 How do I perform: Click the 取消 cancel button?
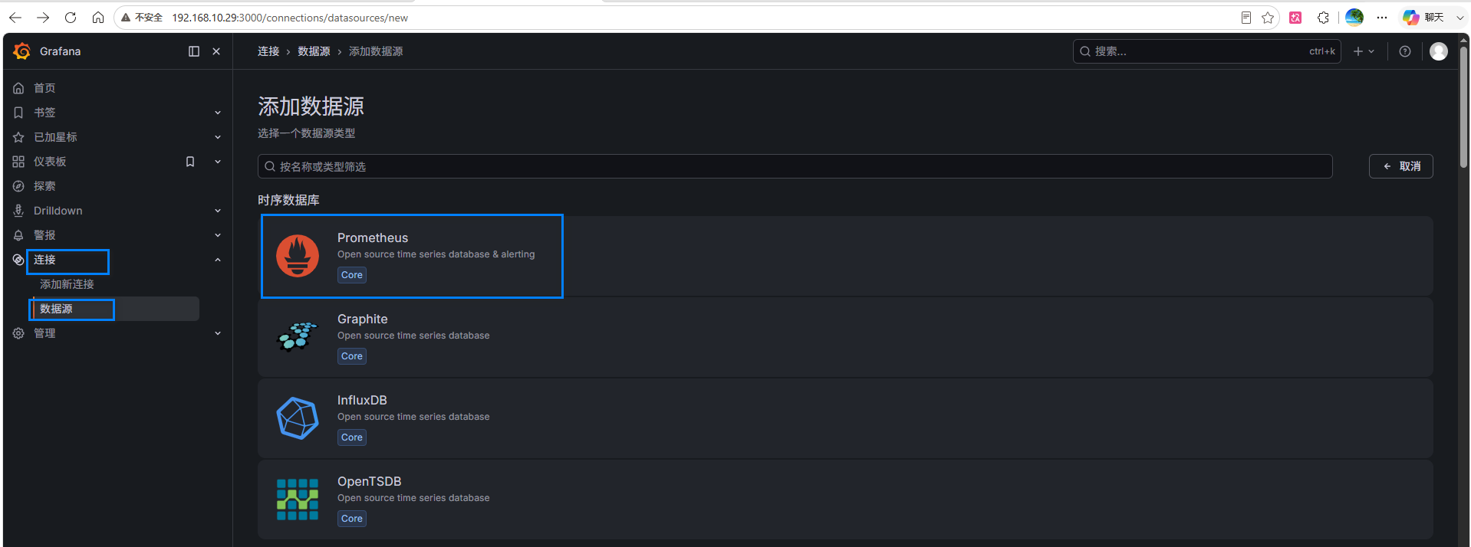click(1401, 166)
